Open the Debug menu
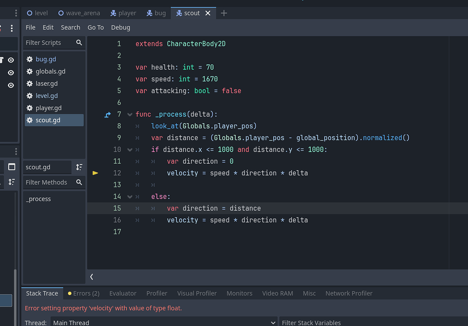The width and height of the screenshot is (468, 326). point(121,27)
